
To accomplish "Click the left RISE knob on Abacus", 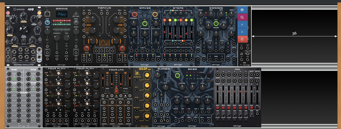I will [x=93, y=19].
